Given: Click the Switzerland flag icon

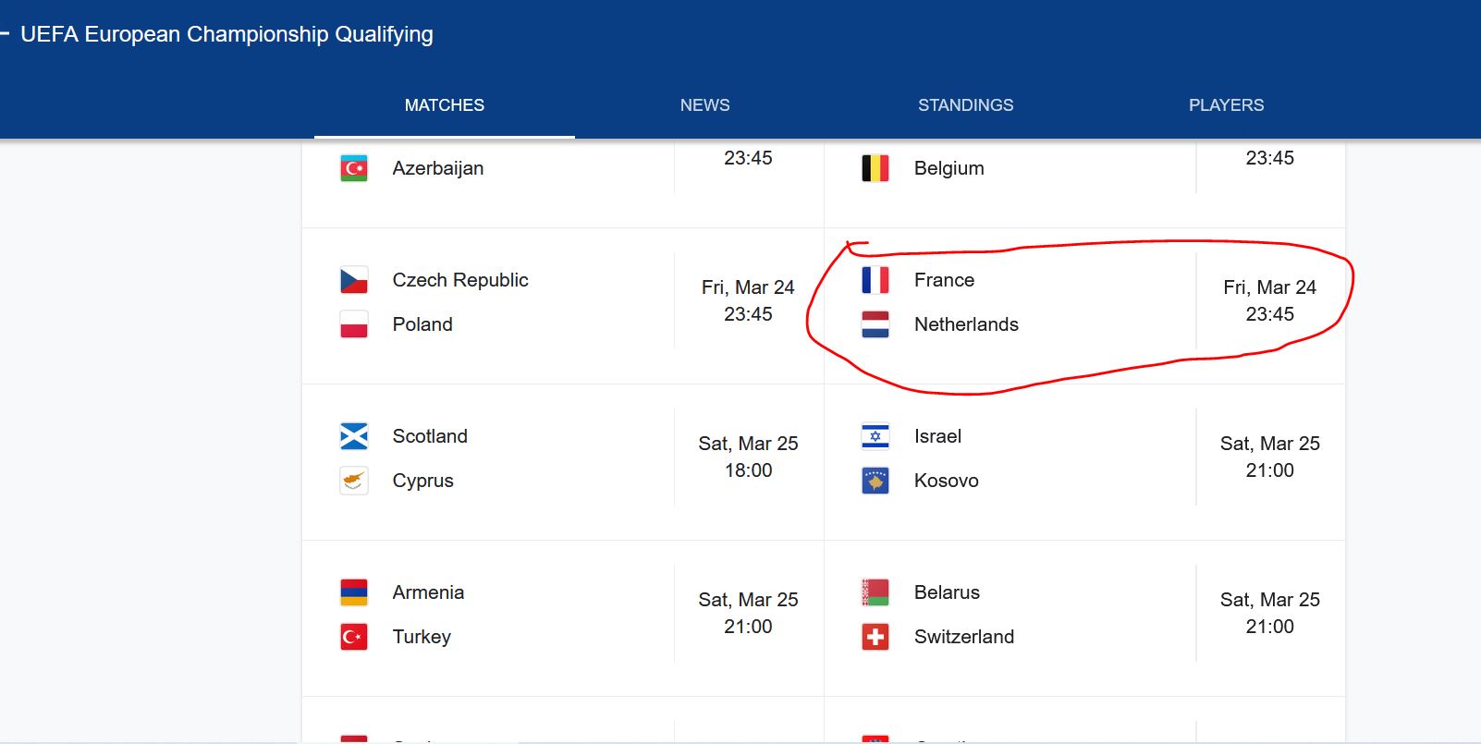Looking at the screenshot, I should point(875,637).
